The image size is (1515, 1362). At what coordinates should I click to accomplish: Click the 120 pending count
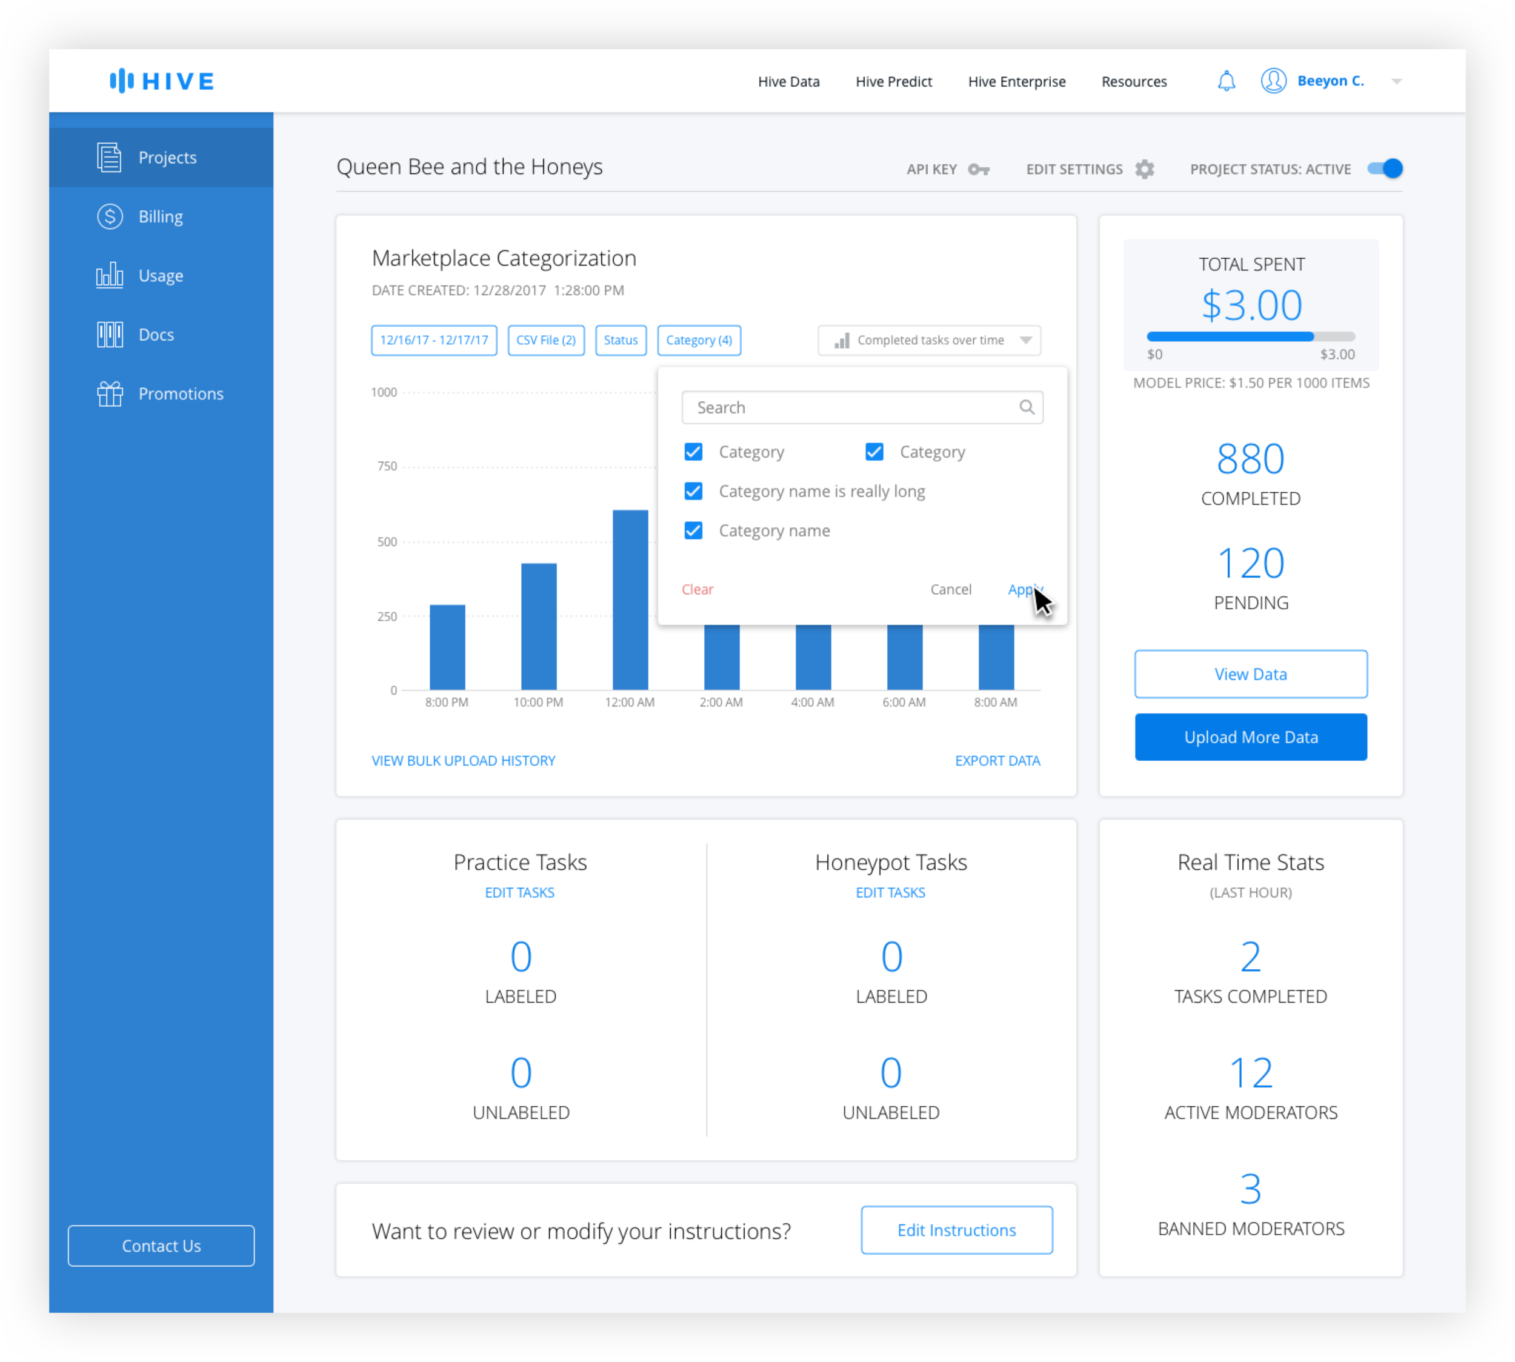click(x=1250, y=562)
